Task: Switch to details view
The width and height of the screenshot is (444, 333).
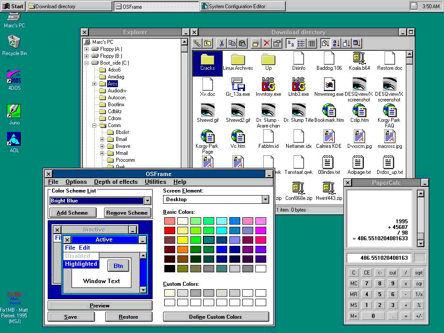Action: pyautogui.click(x=311, y=43)
